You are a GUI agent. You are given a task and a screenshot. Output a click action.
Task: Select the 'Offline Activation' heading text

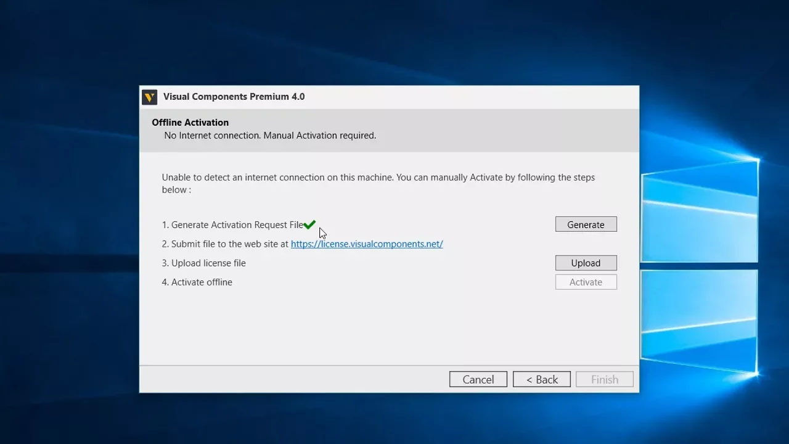[x=190, y=122]
